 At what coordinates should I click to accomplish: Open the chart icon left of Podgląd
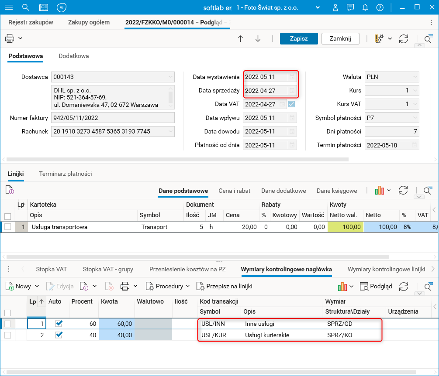[x=342, y=286]
